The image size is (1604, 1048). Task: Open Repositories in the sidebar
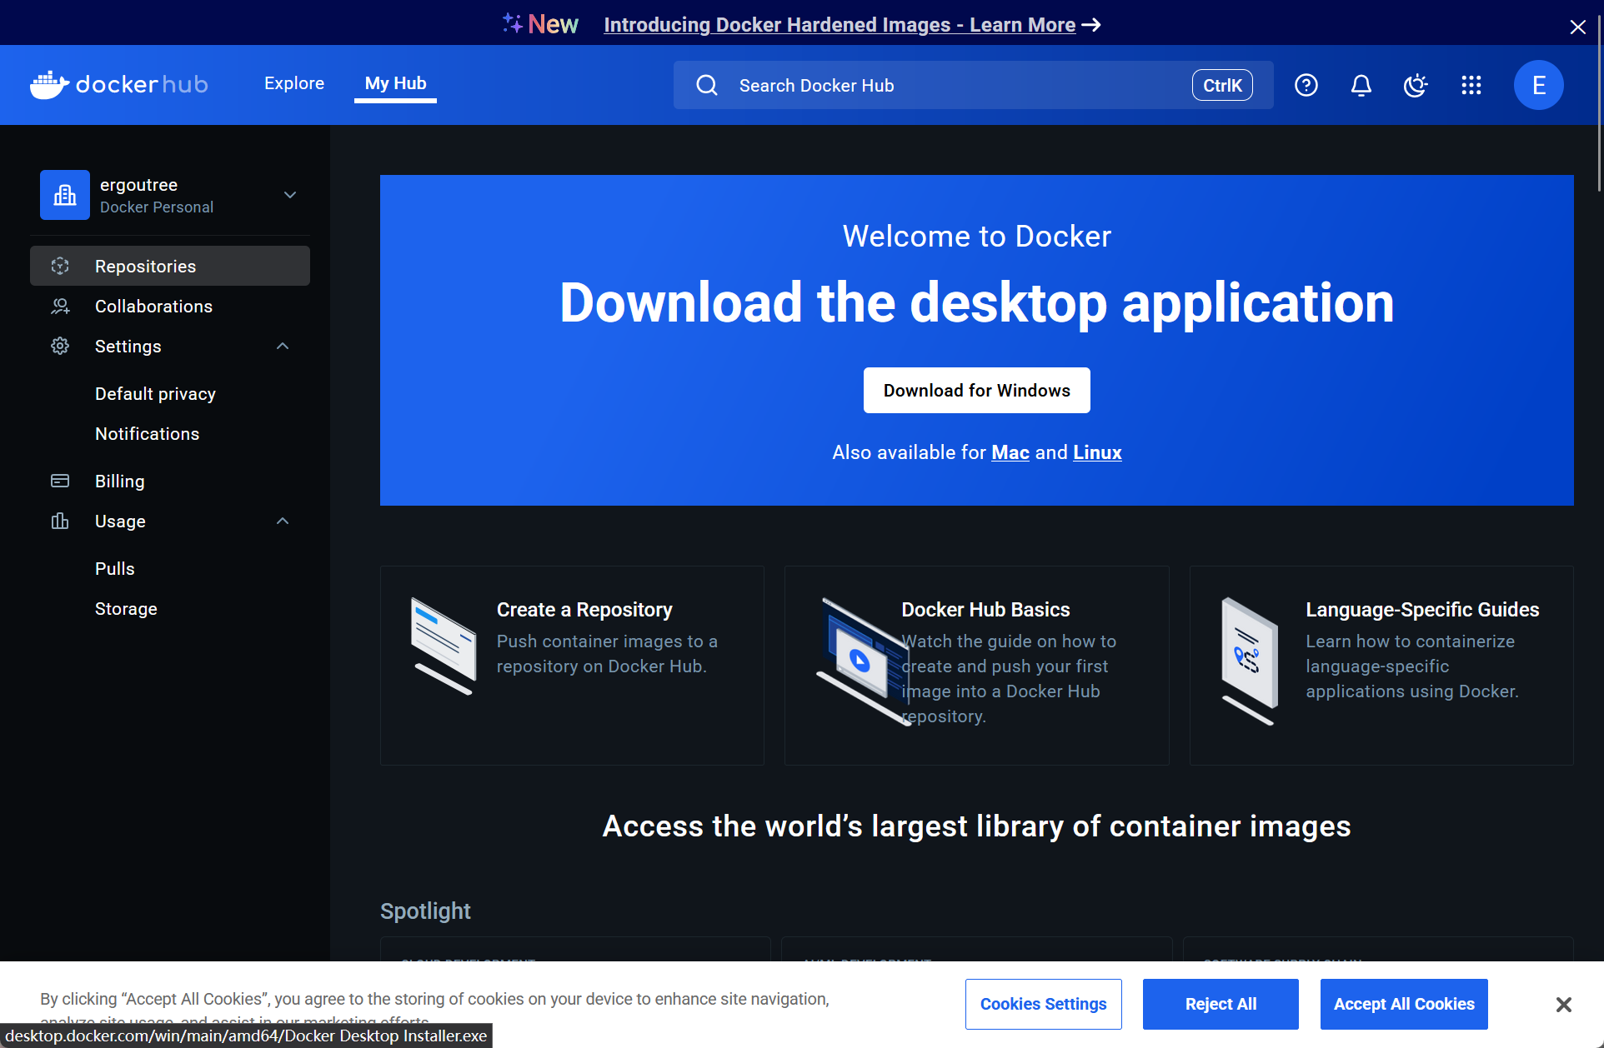click(x=170, y=266)
